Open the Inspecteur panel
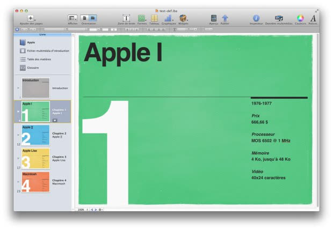Image resolution: width=333 pixels, height=230 pixels. 256,18
